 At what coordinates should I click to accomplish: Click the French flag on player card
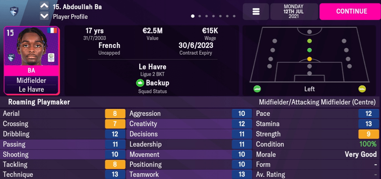pyautogui.click(x=52, y=30)
